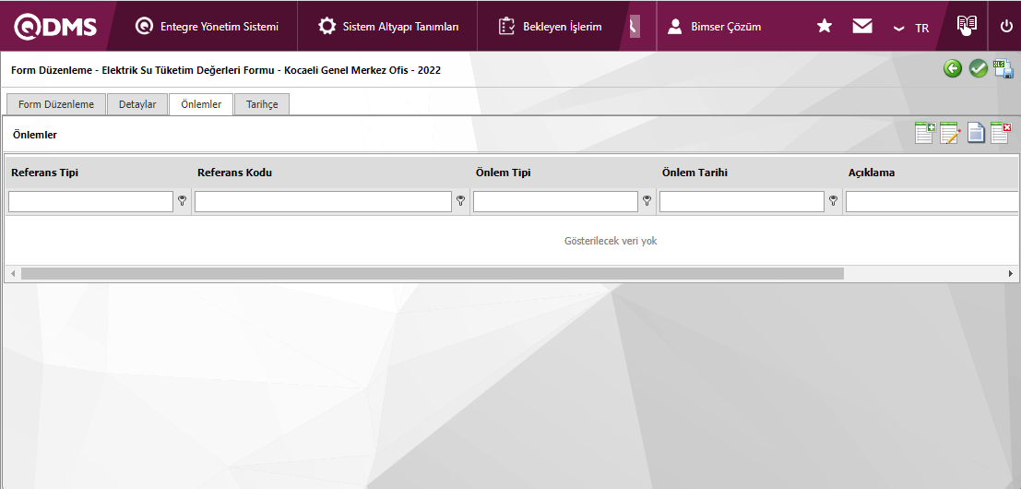1021x489 pixels.
Task: Open the help manual book icon
Action: point(966,26)
